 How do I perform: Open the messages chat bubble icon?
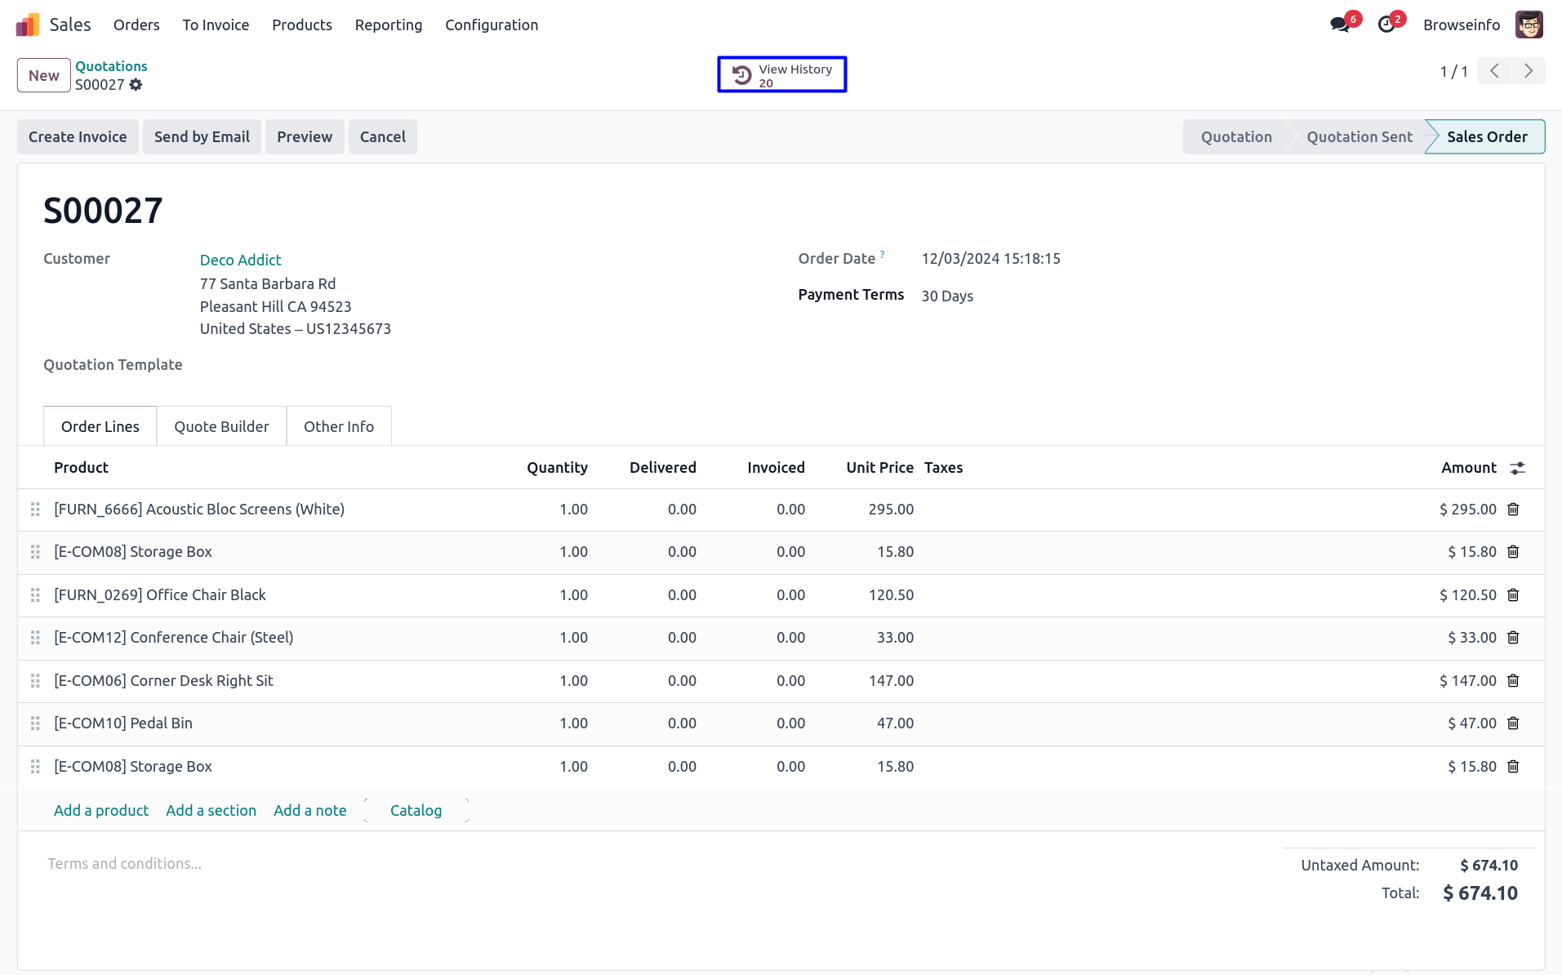(x=1339, y=25)
